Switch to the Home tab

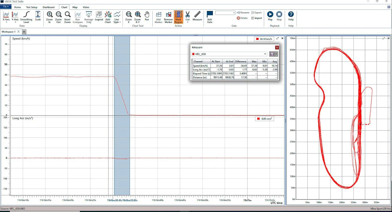[x=18, y=7]
